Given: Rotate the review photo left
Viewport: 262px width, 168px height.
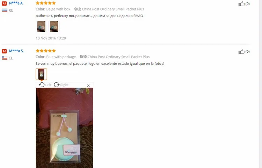Looking at the screenshot, I should [x=42, y=85].
